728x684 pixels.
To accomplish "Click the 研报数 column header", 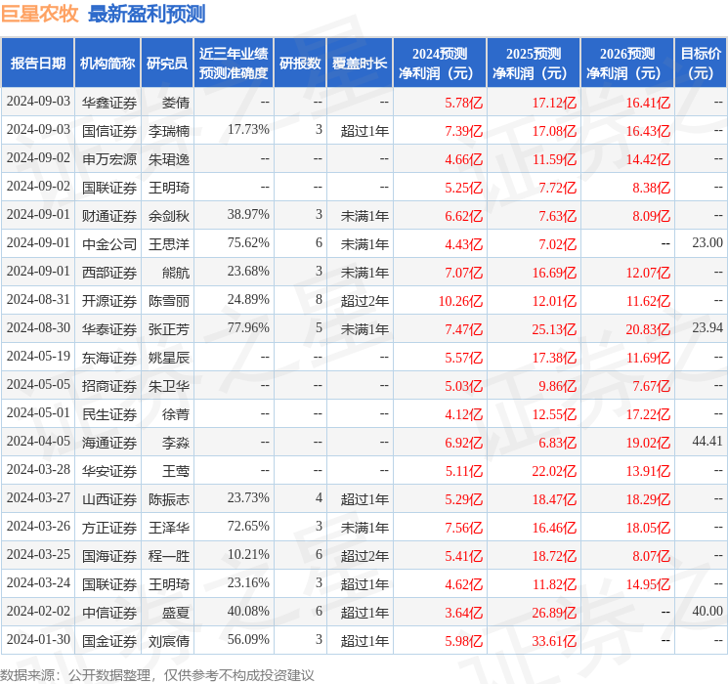I will click(300, 64).
